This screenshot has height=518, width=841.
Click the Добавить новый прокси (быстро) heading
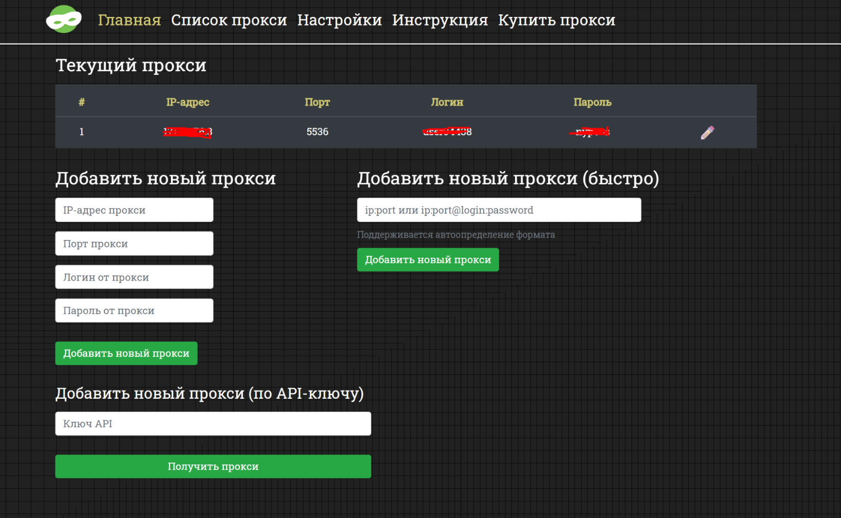(508, 178)
